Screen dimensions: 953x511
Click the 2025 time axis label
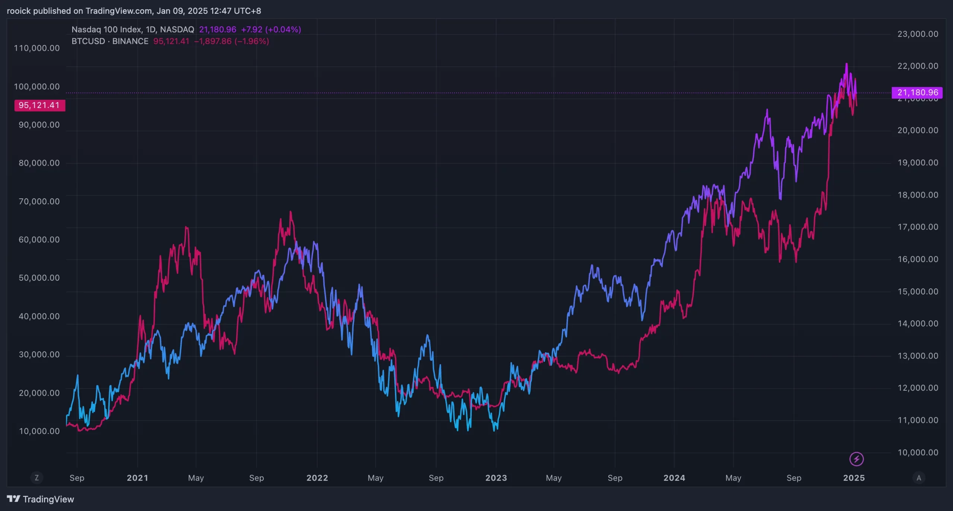(854, 478)
